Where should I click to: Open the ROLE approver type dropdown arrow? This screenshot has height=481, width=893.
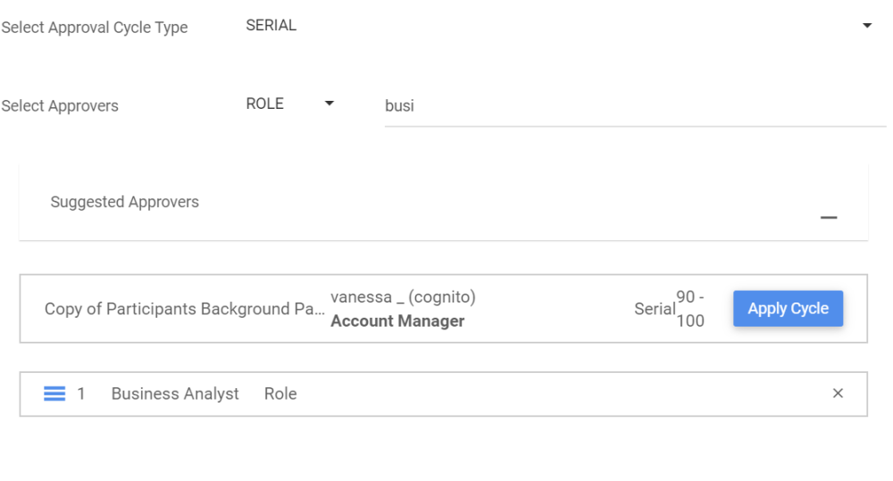[x=330, y=104]
